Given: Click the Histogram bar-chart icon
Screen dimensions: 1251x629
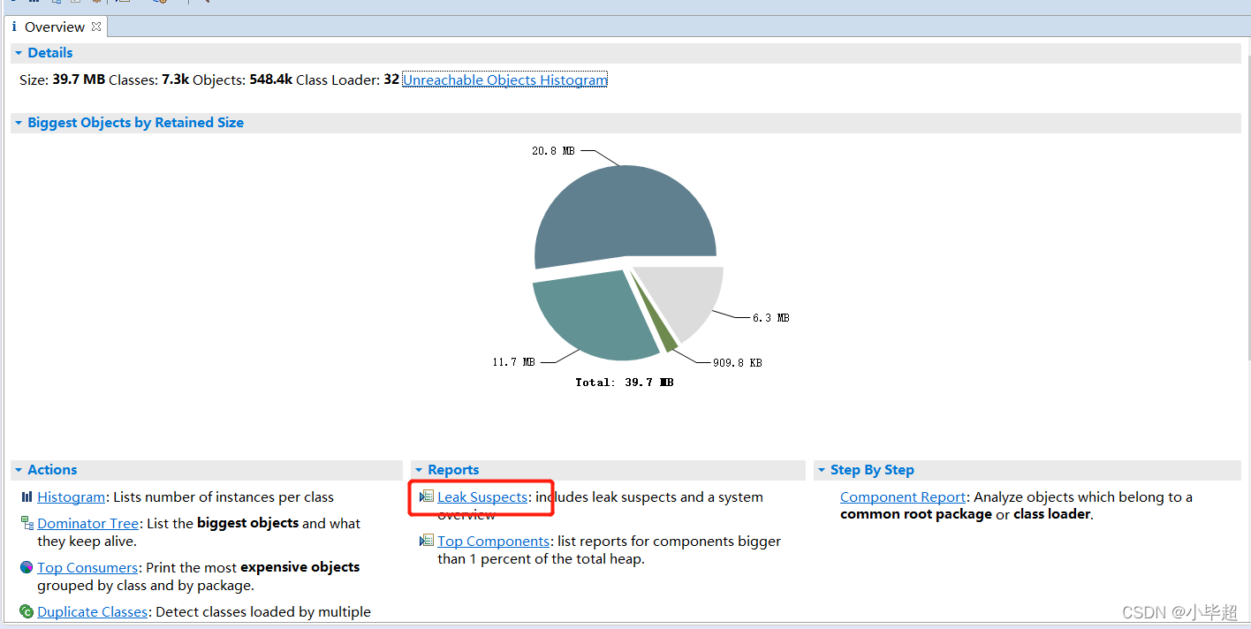Looking at the screenshot, I should pos(27,497).
